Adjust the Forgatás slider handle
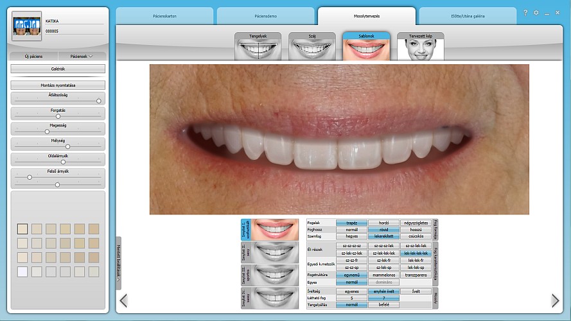This screenshot has width=571, height=321. 58,116
